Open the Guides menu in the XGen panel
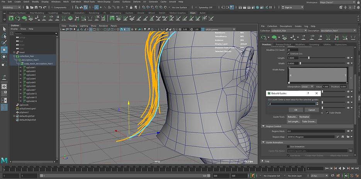Viewport: 361px width, 179px height. point(298,26)
